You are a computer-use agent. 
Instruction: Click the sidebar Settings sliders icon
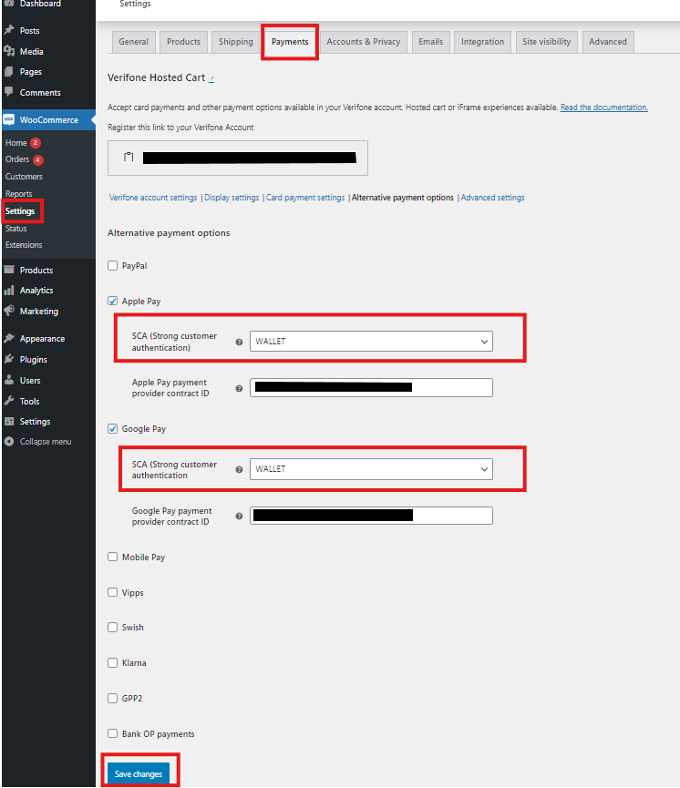click(9, 421)
